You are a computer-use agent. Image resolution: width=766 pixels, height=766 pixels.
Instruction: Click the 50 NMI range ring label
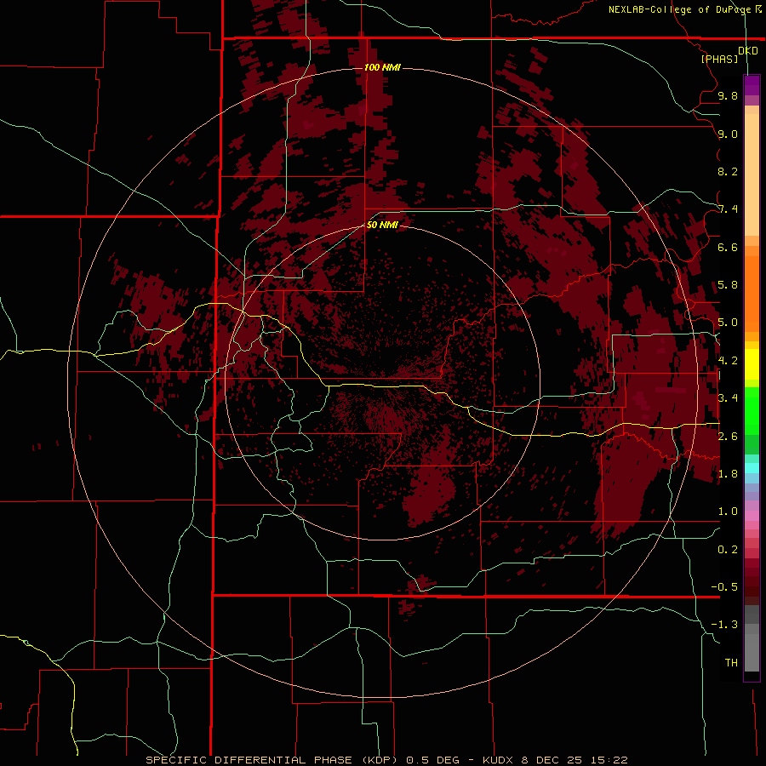pyautogui.click(x=382, y=225)
